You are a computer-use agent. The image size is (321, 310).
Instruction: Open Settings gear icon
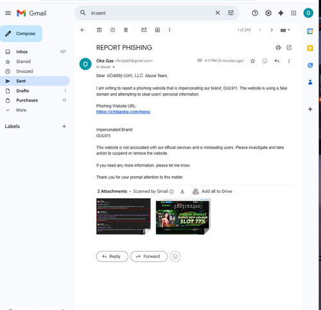(268, 13)
